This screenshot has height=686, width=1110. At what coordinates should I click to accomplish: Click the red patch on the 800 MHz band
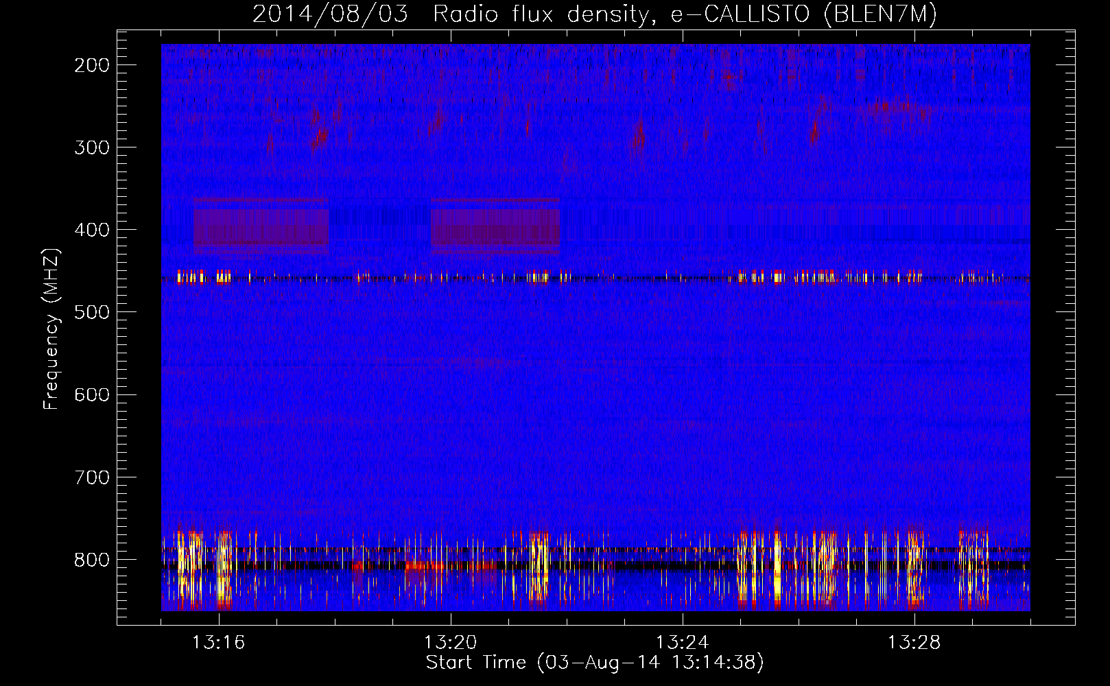[x=425, y=566]
